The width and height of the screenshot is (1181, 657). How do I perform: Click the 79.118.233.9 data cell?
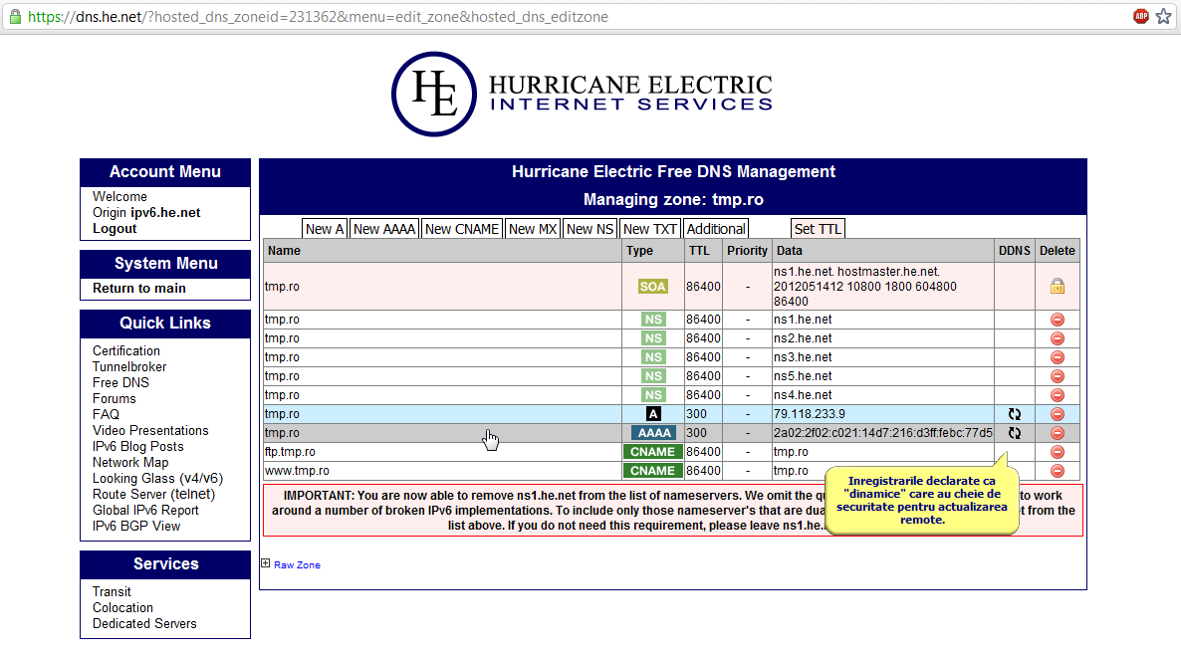882,414
